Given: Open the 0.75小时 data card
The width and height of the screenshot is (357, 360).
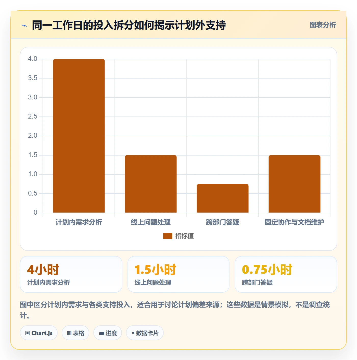Looking at the screenshot, I should (x=286, y=274).
